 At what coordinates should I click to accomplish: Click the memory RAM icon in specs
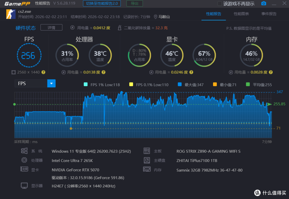[147, 169]
